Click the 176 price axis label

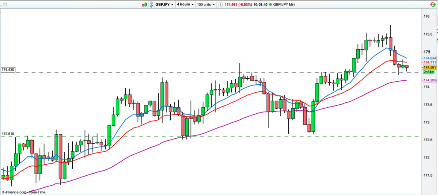(426, 17)
